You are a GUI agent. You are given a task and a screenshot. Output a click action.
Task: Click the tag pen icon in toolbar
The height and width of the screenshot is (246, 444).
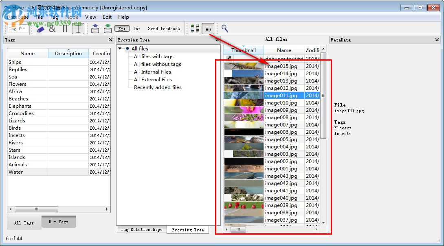click(x=40, y=28)
